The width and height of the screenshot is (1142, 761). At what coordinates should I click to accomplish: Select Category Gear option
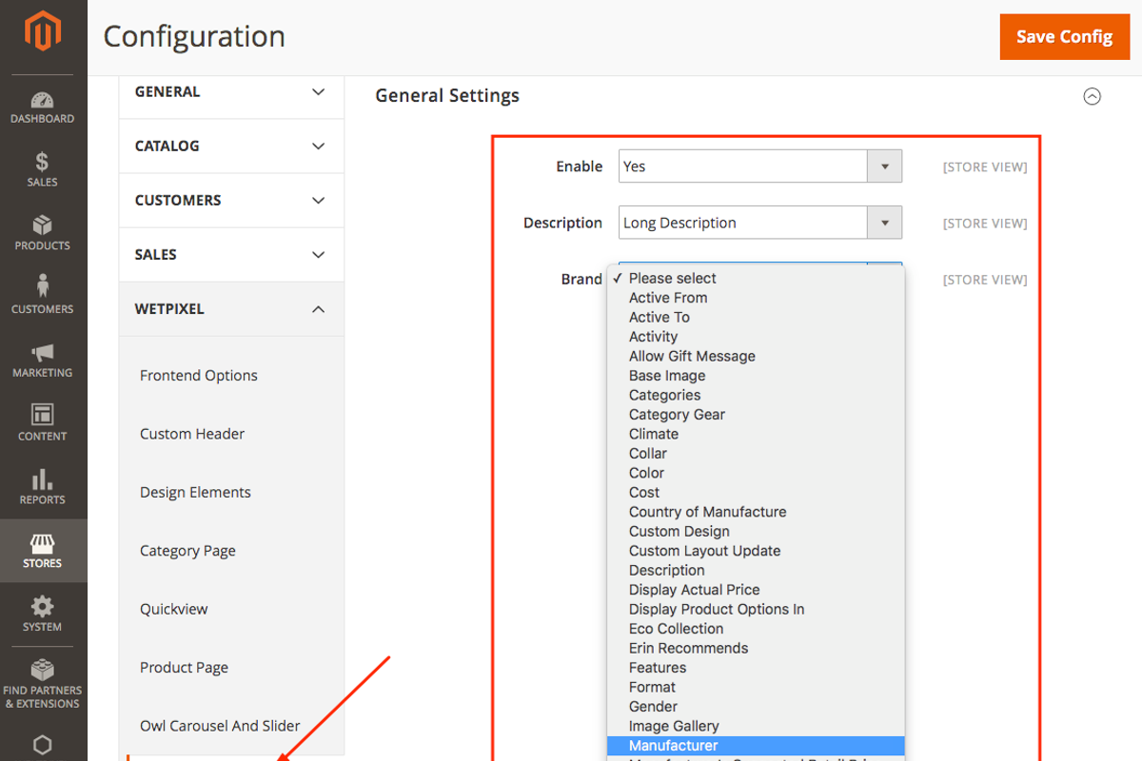(756, 415)
